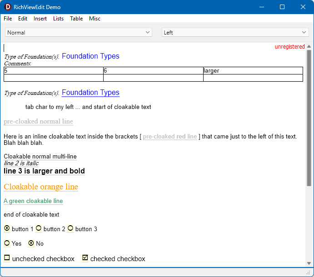Click the scrollbar up arrow
This screenshot has width=314, height=277.
click(309, 46)
